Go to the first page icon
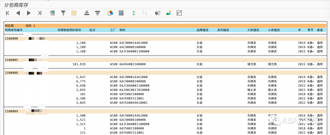Image resolution: width=330 pixels, height=135 pixels. pos(8,13)
